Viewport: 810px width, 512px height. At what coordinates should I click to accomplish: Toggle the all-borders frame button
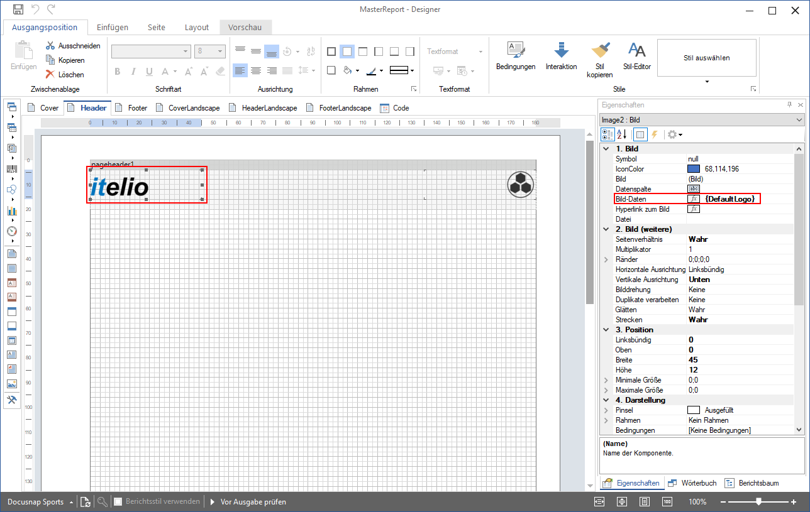pos(331,52)
